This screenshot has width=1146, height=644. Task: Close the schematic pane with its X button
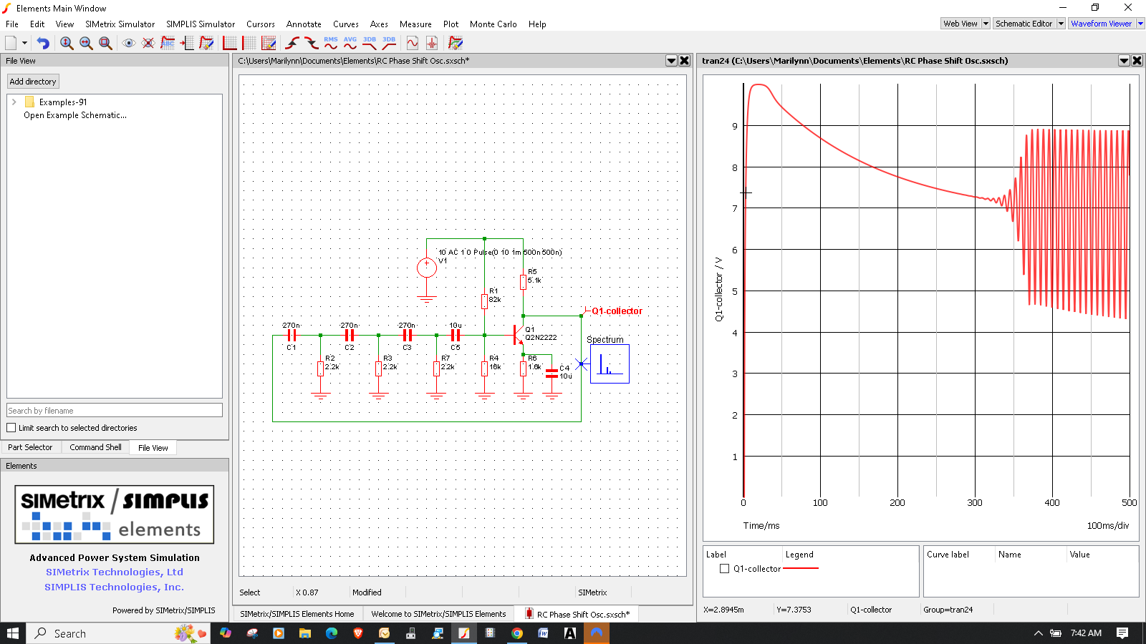[x=685, y=61]
